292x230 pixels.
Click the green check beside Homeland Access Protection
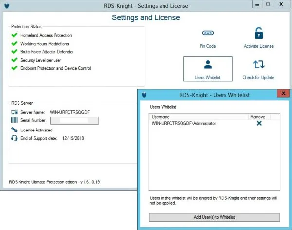click(x=14, y=35)
